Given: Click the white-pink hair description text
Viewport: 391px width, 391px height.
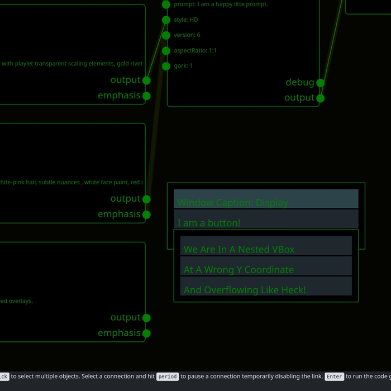Looking at the screenshot, I should tap(71, 182).
